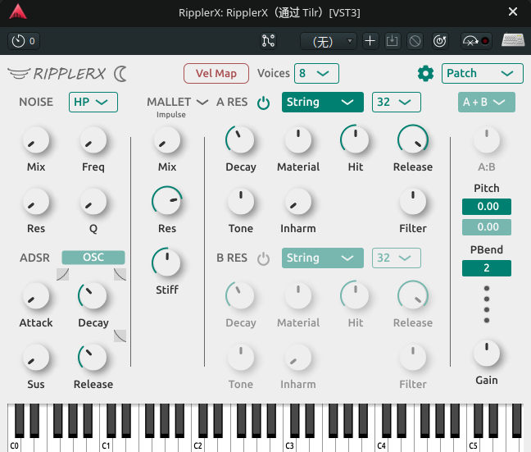
Task: Click the RipplerX logo
Action: [57, 73]
